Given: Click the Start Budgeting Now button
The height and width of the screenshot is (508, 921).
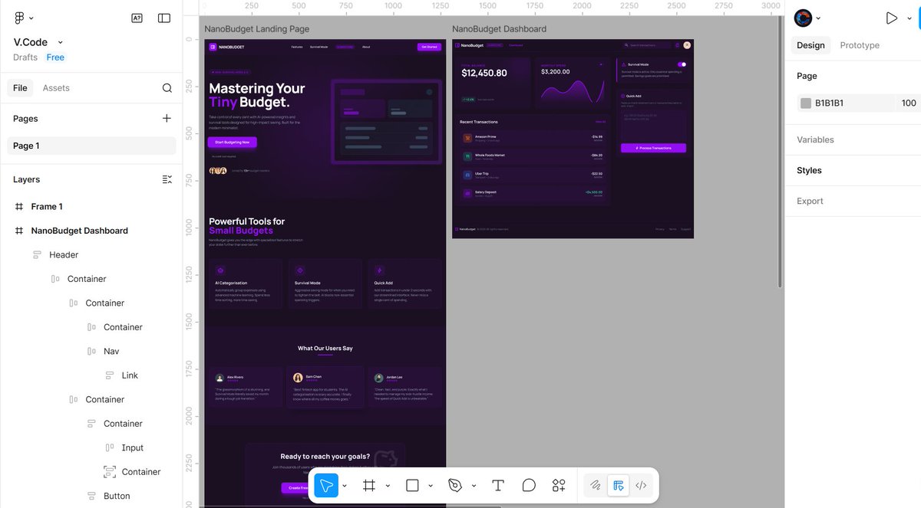Looking at the screenshot, I should pyautogui.click(x=232, y=143).
